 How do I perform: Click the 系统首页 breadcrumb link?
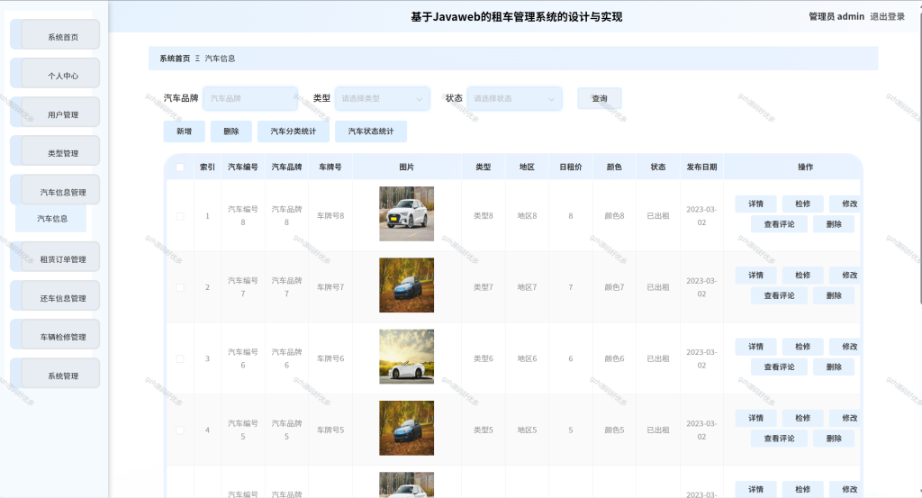(x=175, y=59)
